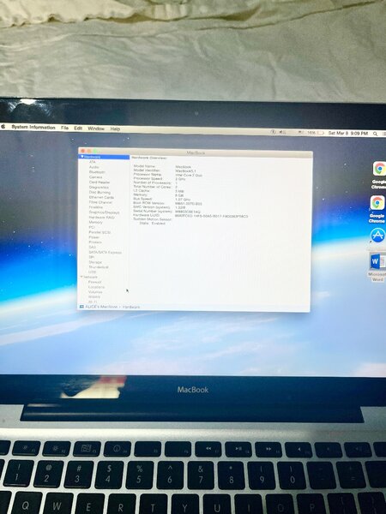
Task: Click the computer icon in path bar
Action: point(81,307)
